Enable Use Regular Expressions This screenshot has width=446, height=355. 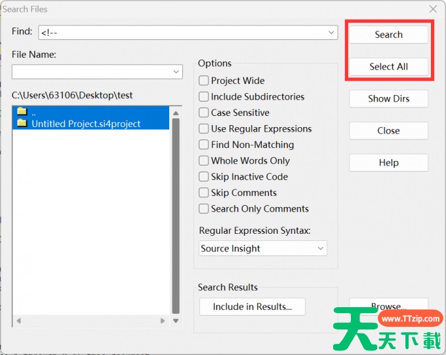[x=204, y=129]
